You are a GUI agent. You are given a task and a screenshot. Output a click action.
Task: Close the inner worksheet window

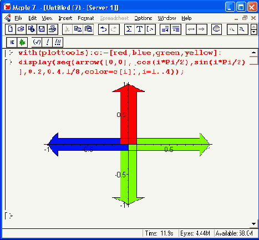click(x=253, y=18)
